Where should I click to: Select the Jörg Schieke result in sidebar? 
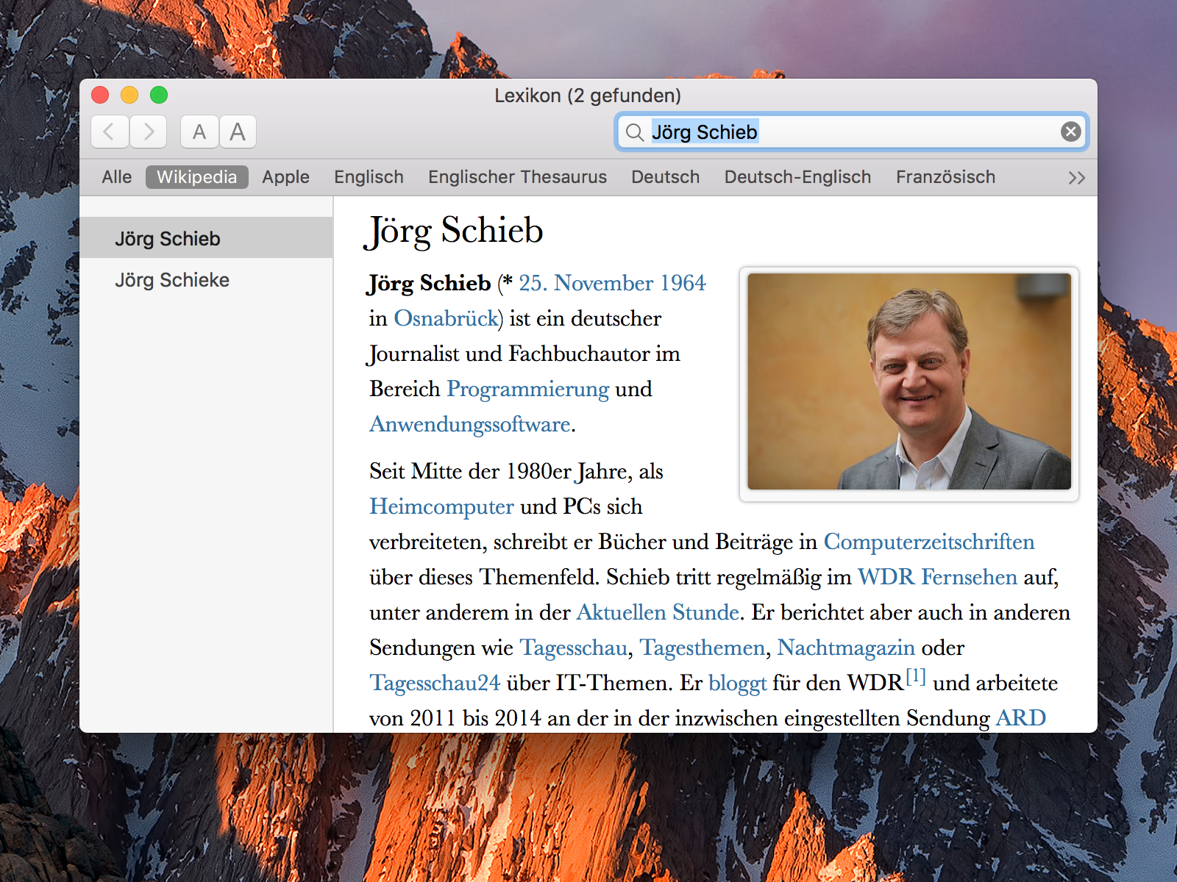pos(206,279)
